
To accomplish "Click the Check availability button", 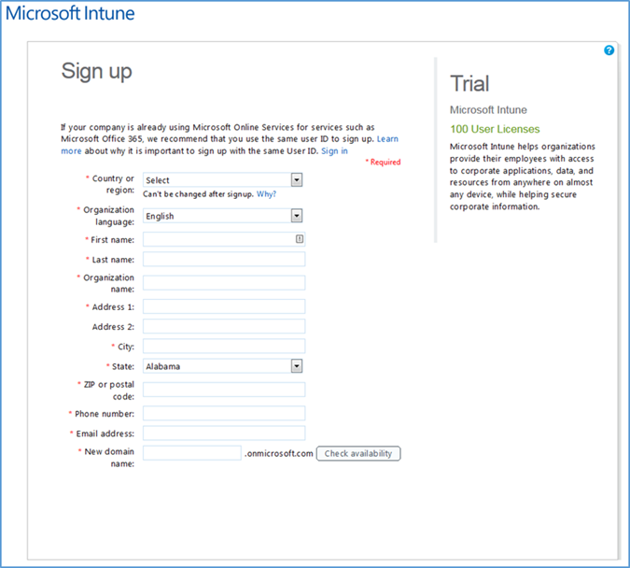I will point(358,453).
